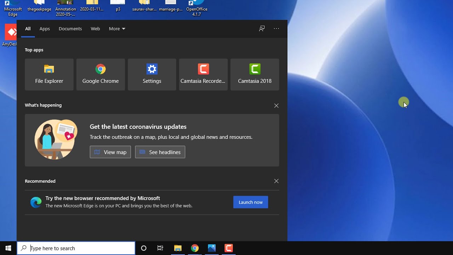Open Camtasia Recorder tile

tap(203, 74)
